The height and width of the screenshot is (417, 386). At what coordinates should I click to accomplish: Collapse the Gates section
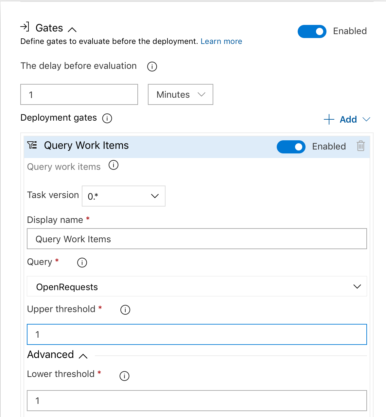72,30
